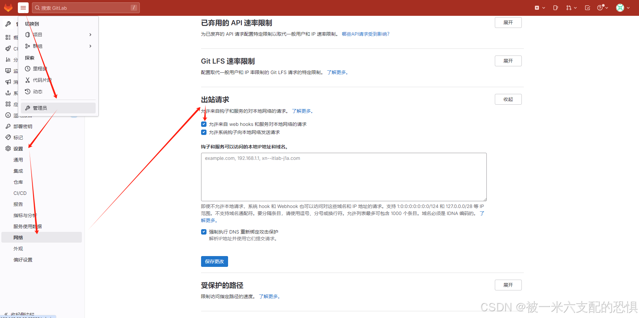Image resolution: width=639 pixels, height=318 pixels.
Task: Click the key icon beside 部署密钥
Action: (x=8, y=126)
